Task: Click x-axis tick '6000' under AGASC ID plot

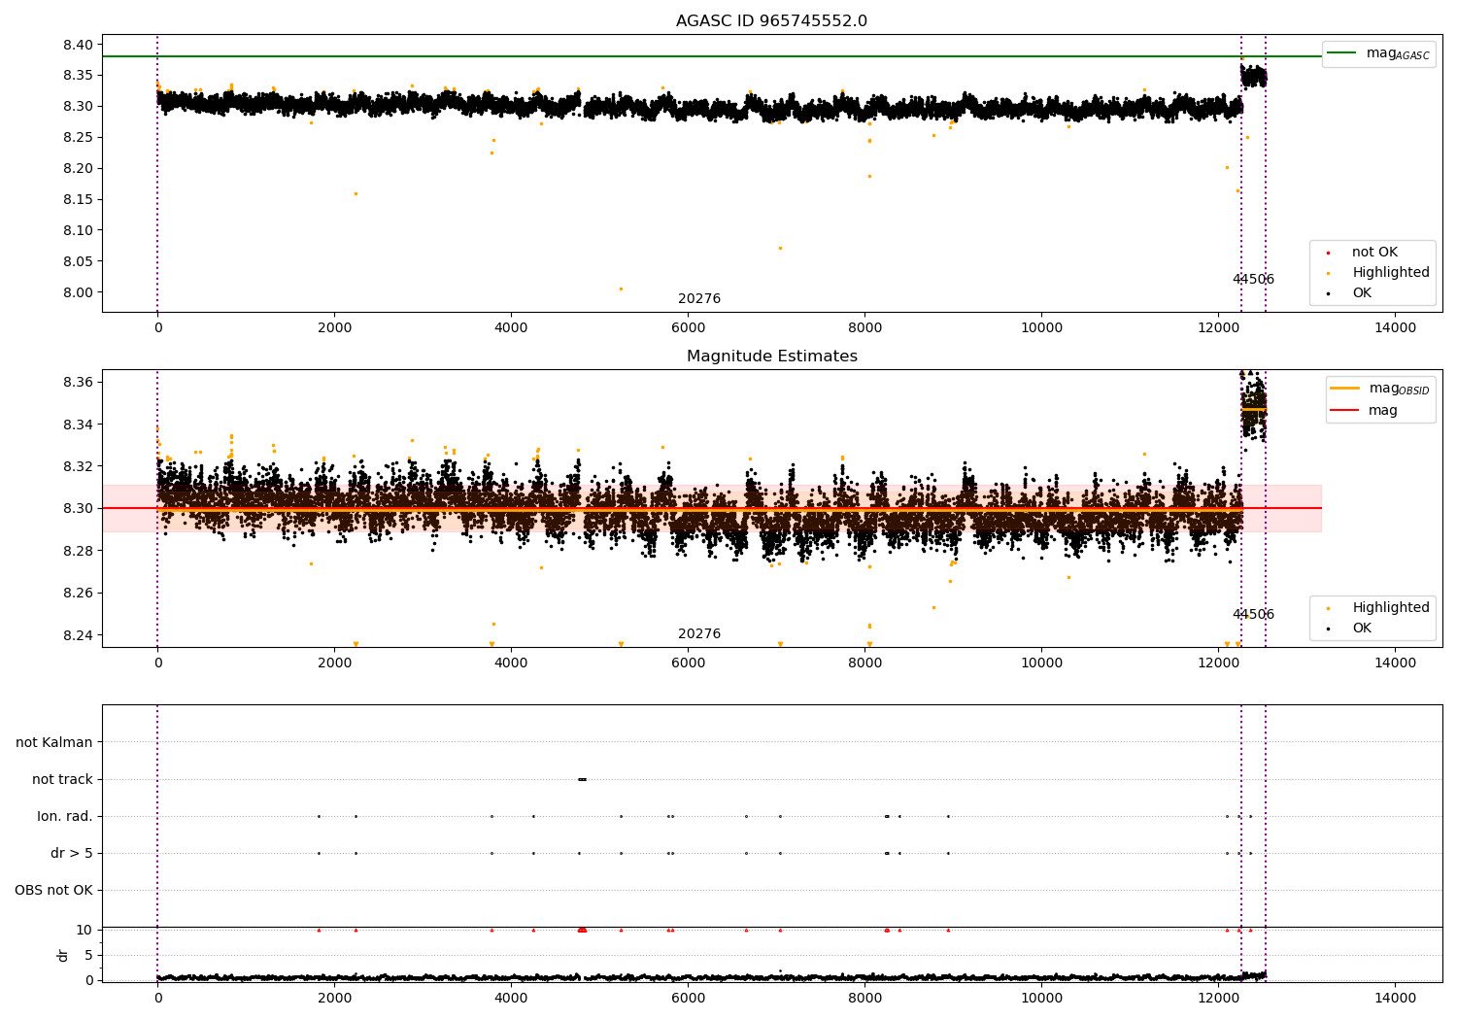Action: 688,327
